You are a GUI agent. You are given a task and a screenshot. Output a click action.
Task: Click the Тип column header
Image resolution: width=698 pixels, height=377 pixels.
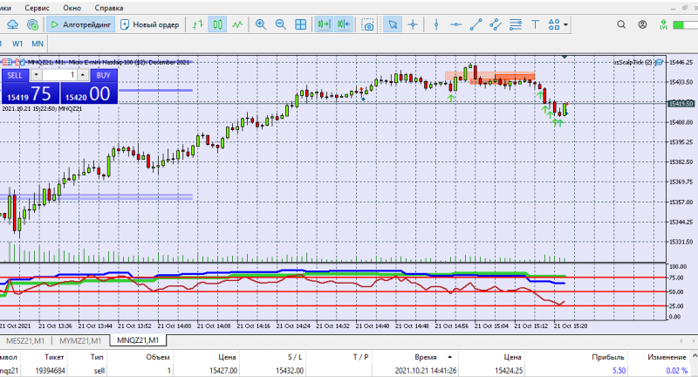97,357
